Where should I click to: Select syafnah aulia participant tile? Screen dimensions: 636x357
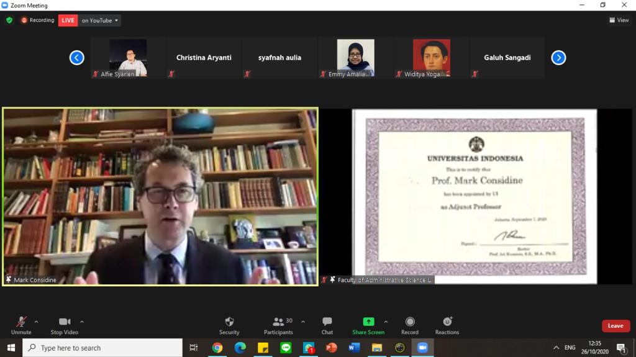[x=280, y=58]
